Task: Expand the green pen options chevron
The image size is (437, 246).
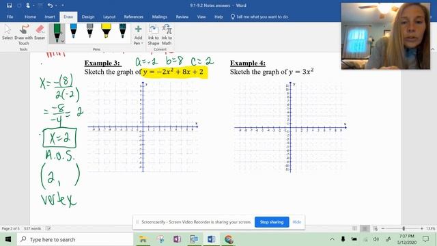Action: (x=63, y=41)
